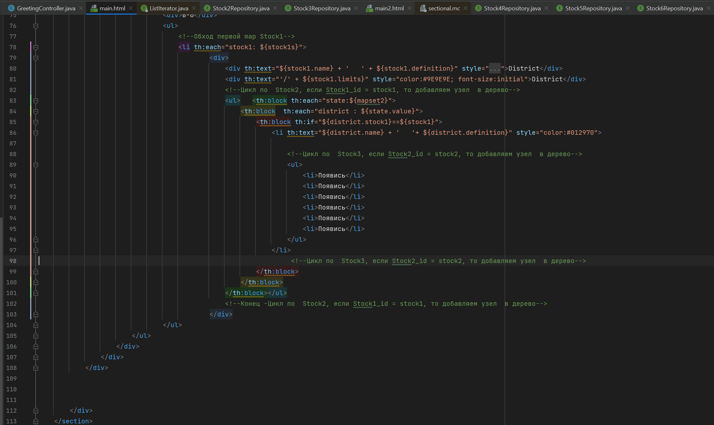Close the GreetingController.java tab
This screenshot has width=714, height=425.
(x=81, y=8)
